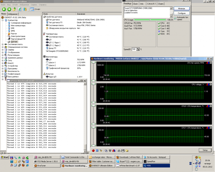
Task: Click the Setup button in Hardware monitoring
Action: point(205,150)
